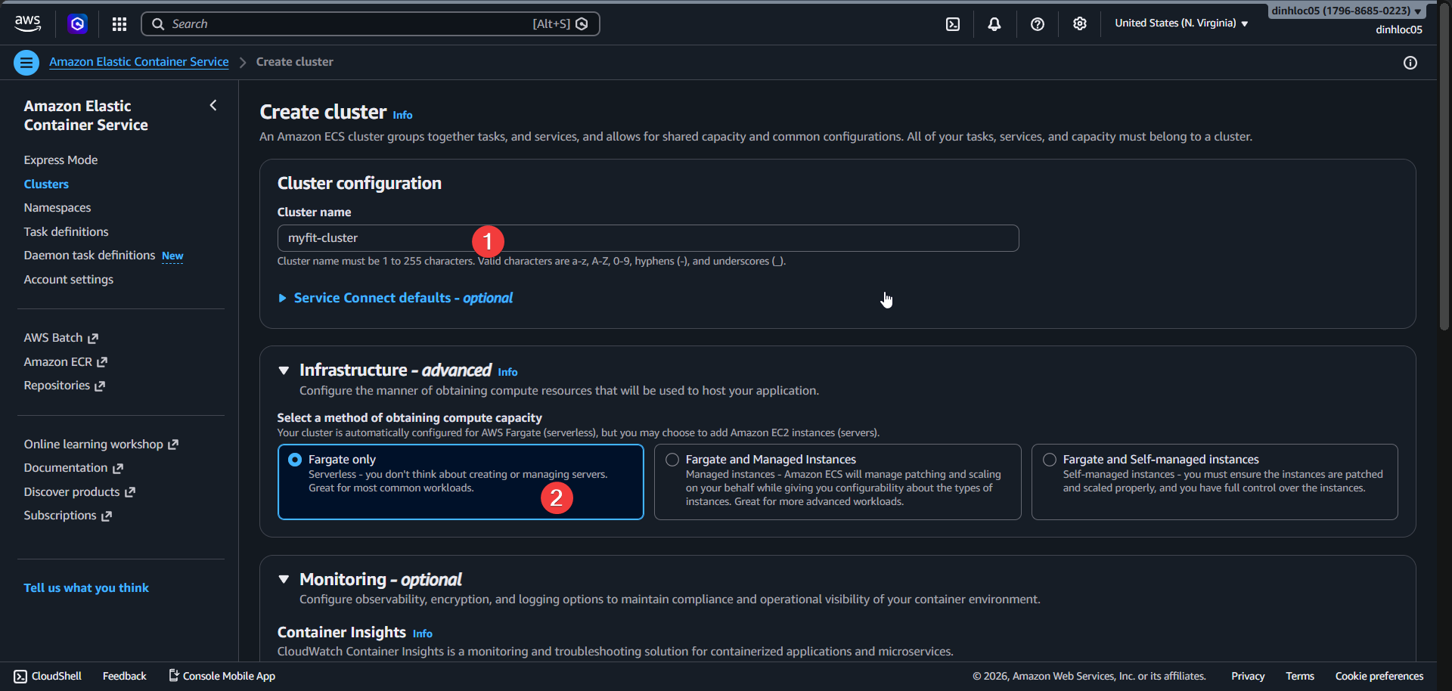
Task: Open Express Mode from the sidebar
Action: [60, 160]
